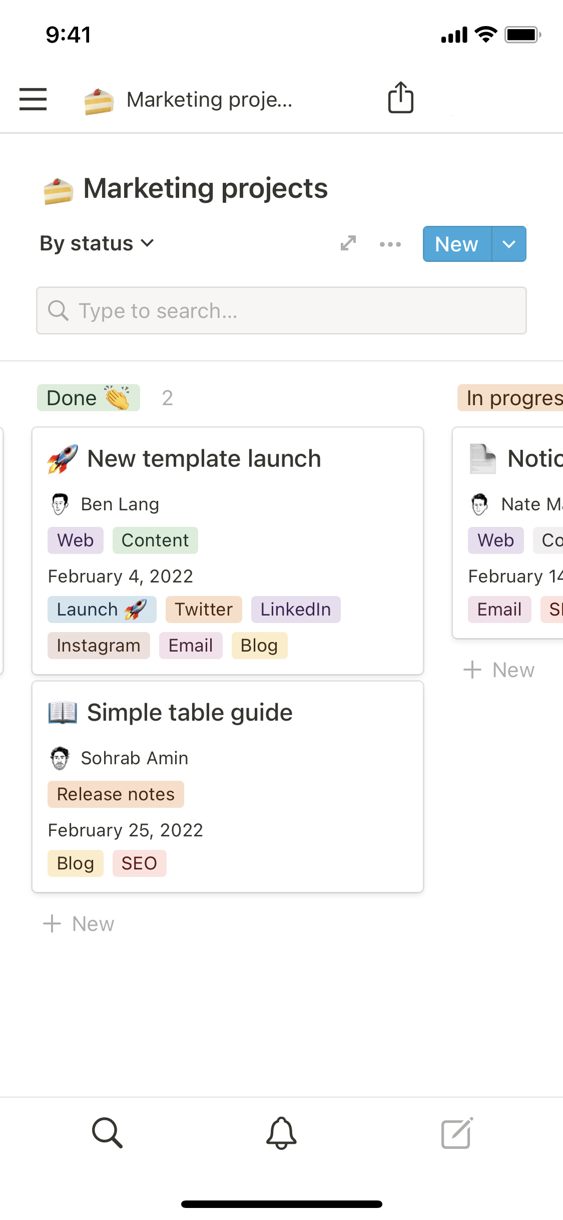Expand the By status view dropdown
Viewport: 563px width, 1220px height.
coord(97,243)
